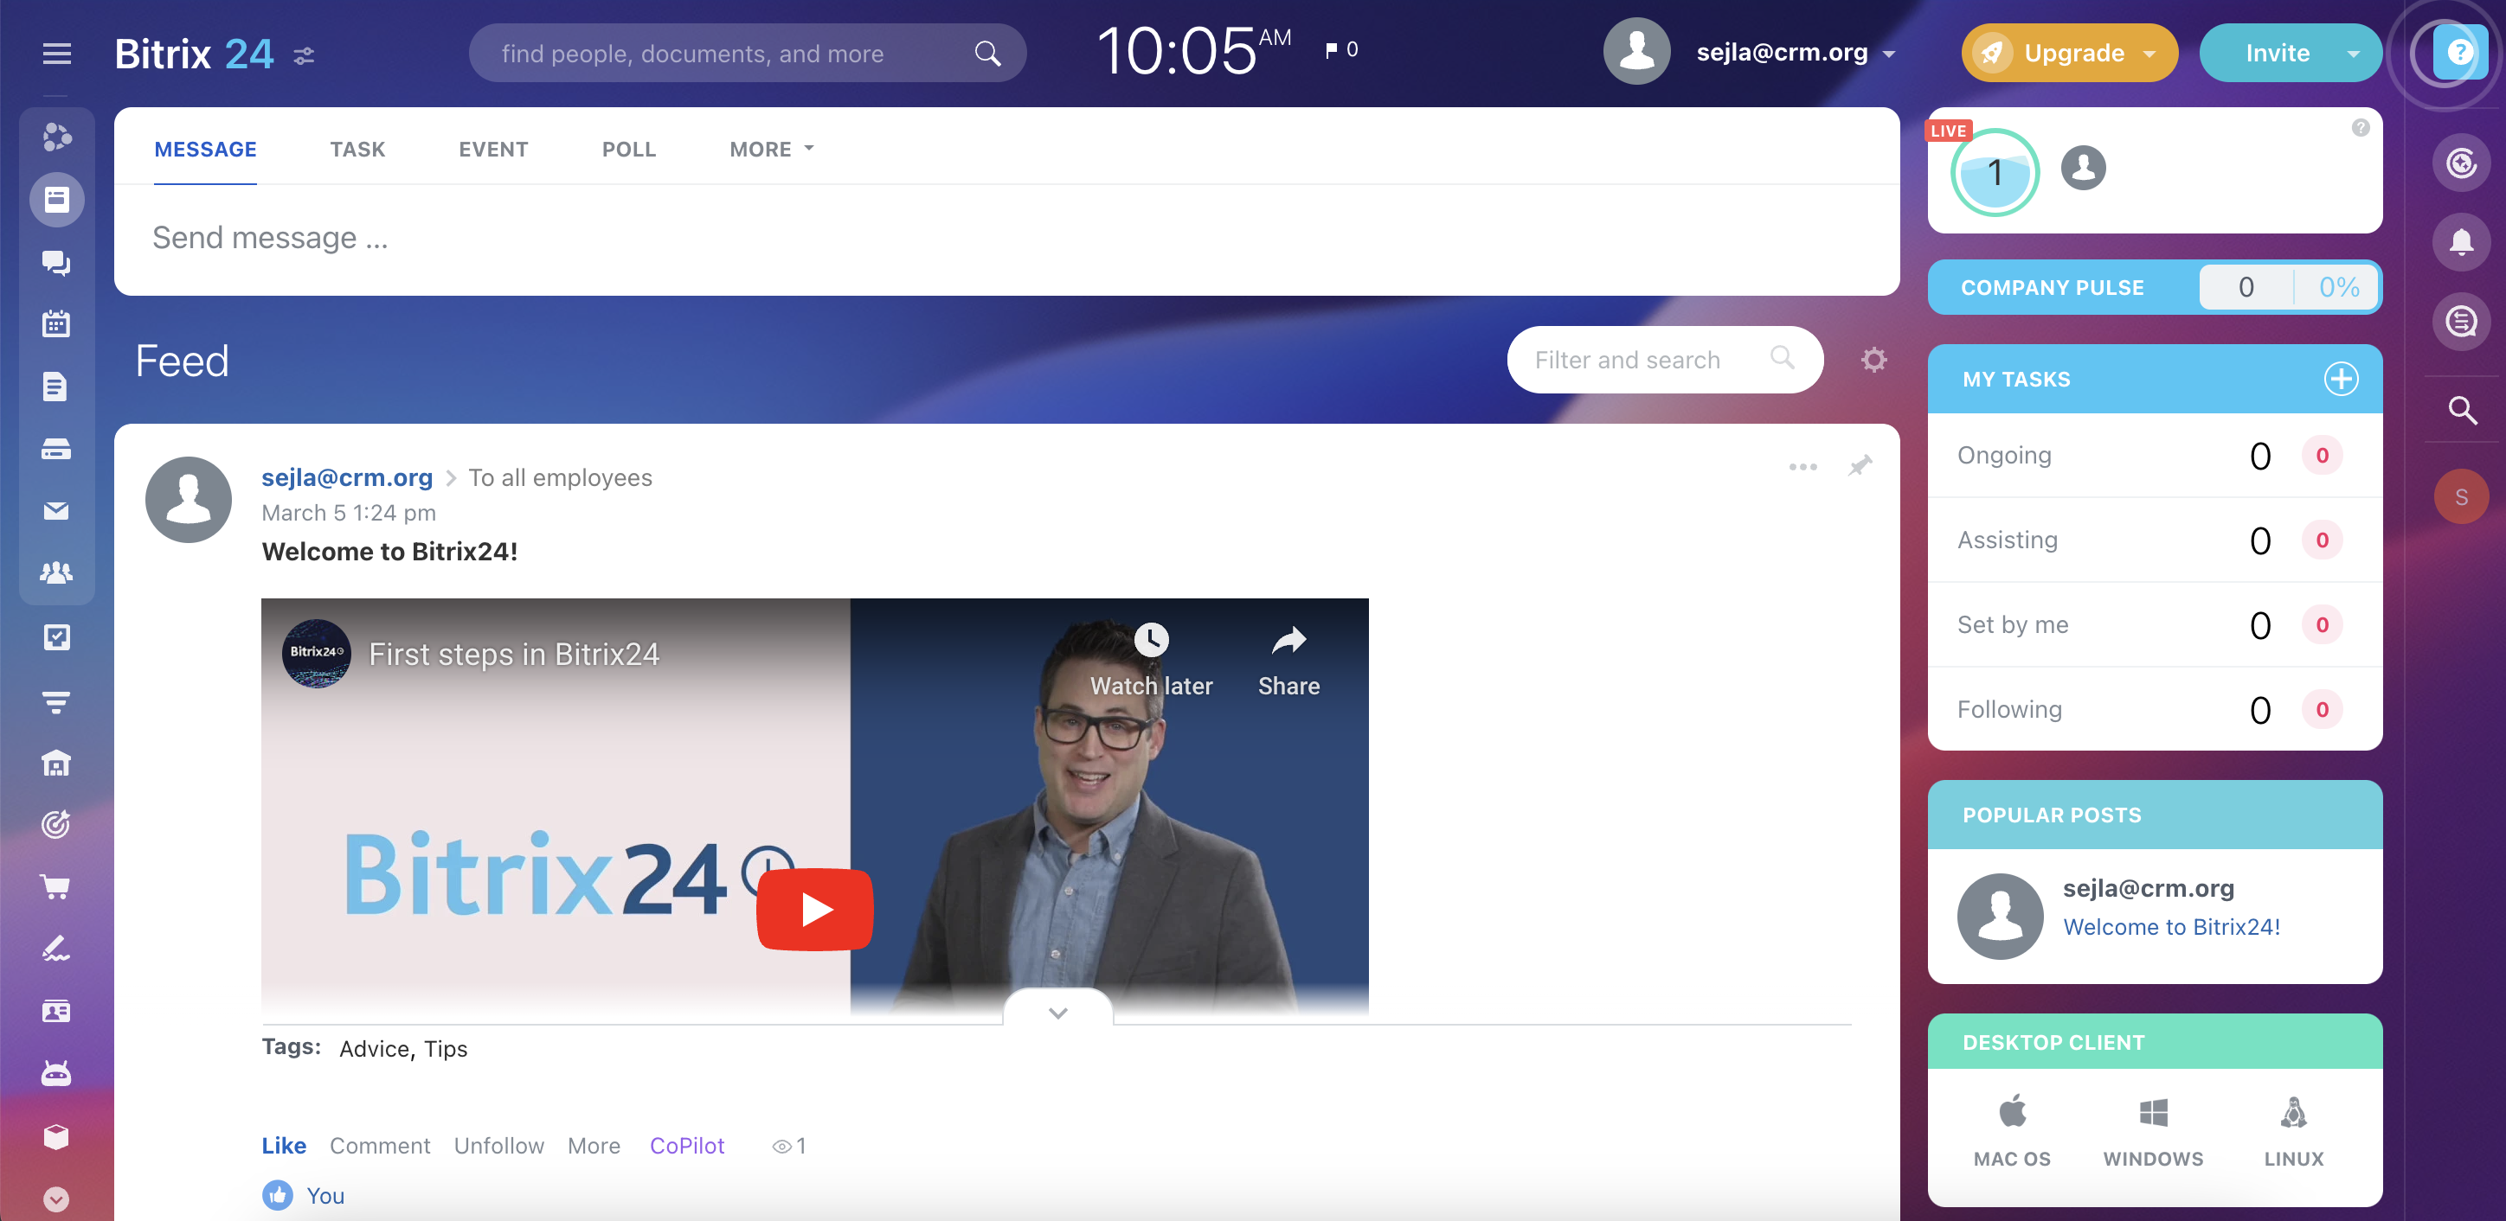This screenshot has height=1221, width=2506.
Task: Open Feed settings with the gear icon
Action: 1873,359
